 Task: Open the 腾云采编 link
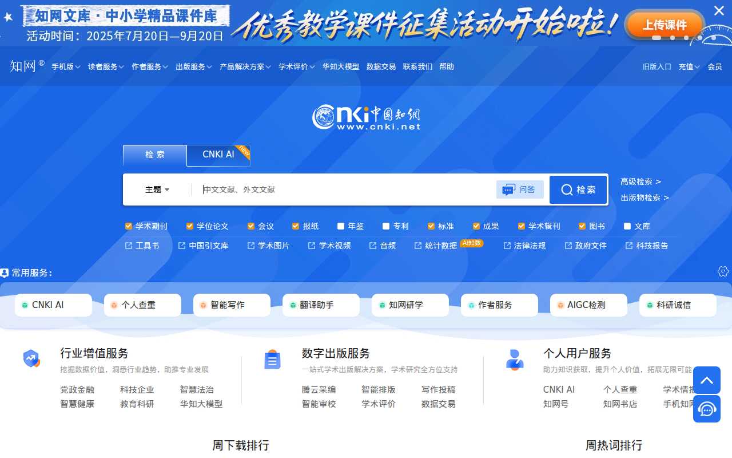click(x=319, y=390)
